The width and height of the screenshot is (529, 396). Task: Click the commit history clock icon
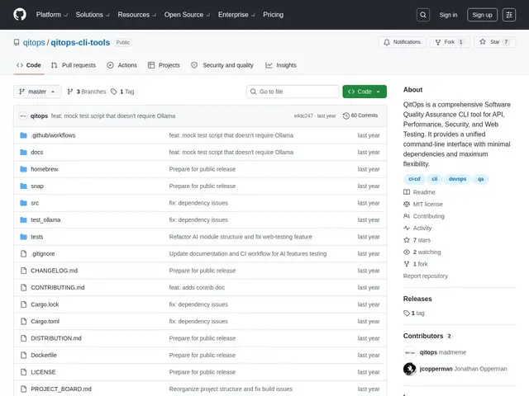346,115
